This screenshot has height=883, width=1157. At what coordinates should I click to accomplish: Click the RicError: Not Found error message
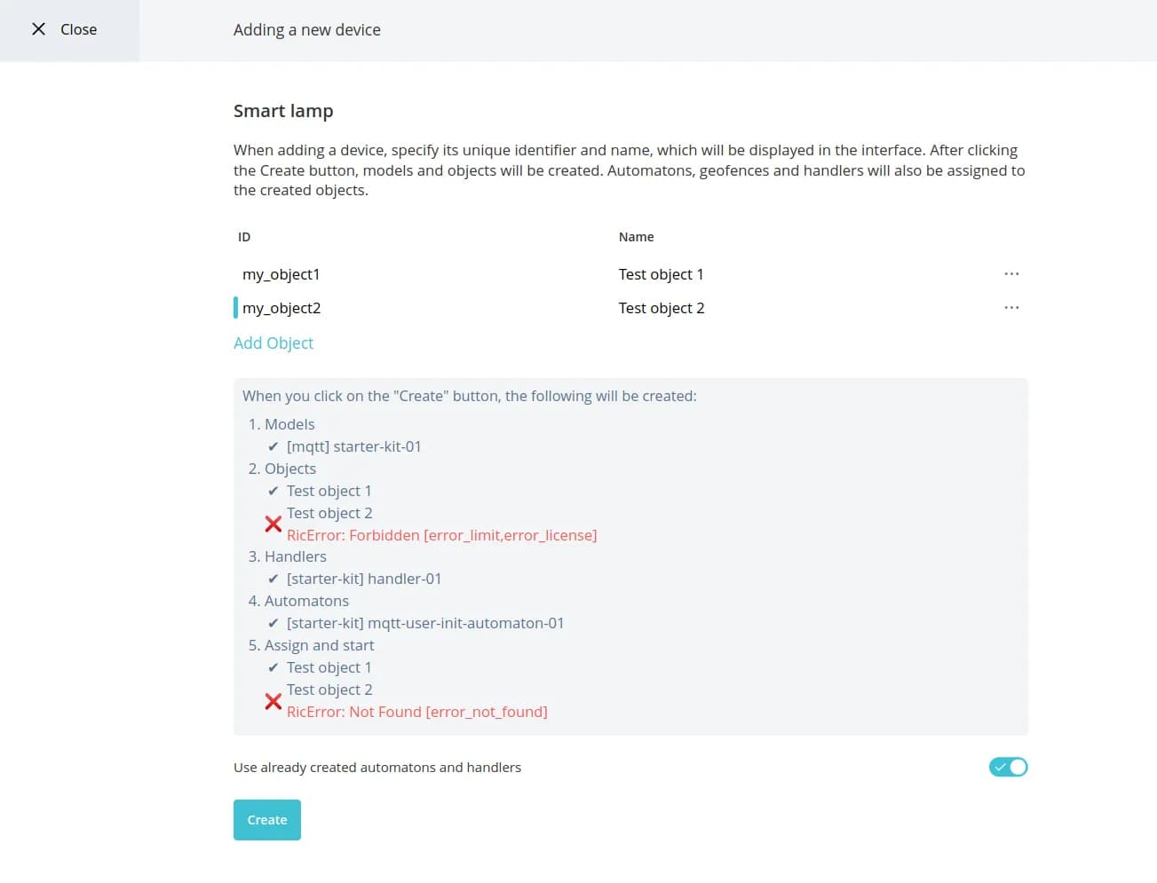tap(416, 713)
